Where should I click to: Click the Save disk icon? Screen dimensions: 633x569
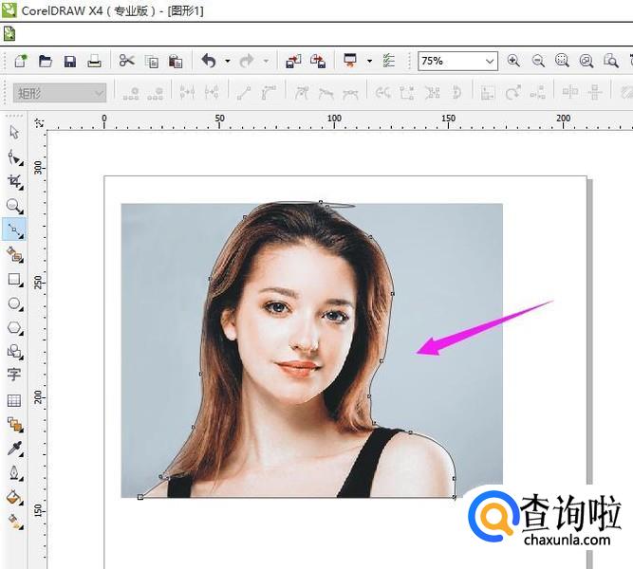pyautogui.click(x=69, y=61)
